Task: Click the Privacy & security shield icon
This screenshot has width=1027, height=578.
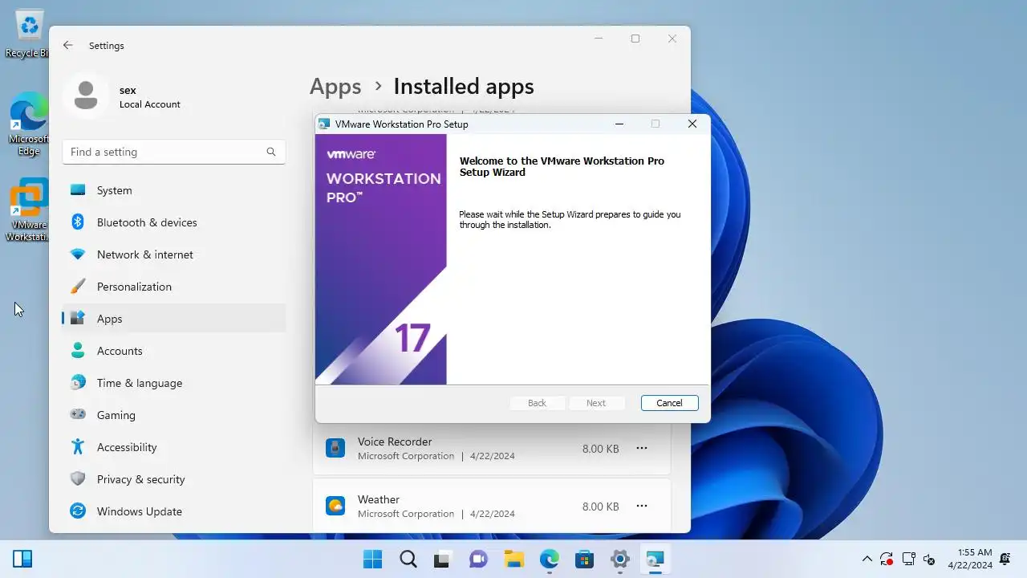Action: click(78, 479)
